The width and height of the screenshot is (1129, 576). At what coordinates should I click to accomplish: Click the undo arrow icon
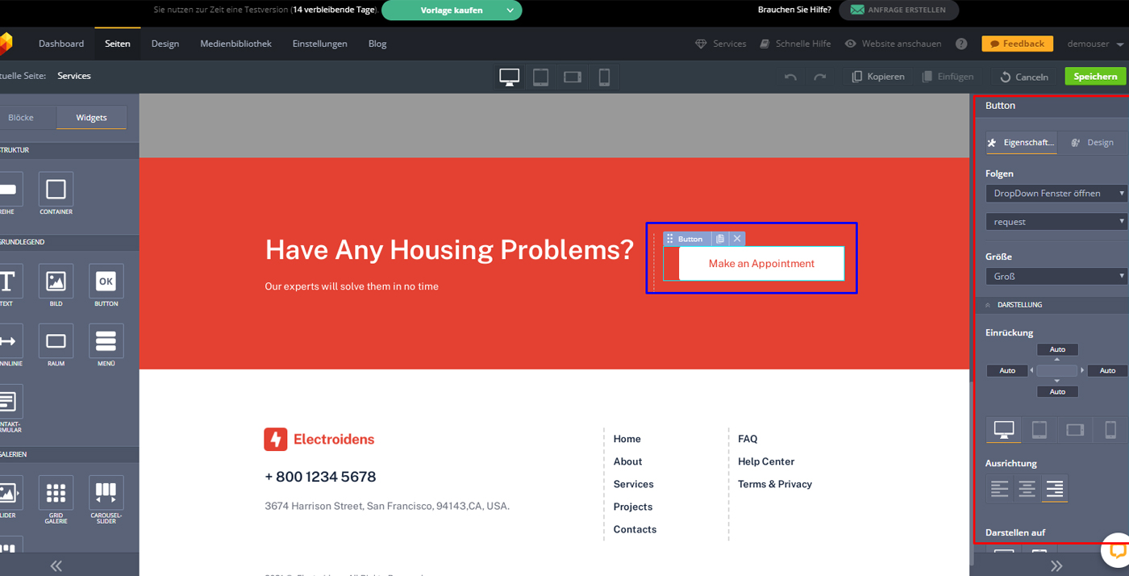click(x=790, y=77)
